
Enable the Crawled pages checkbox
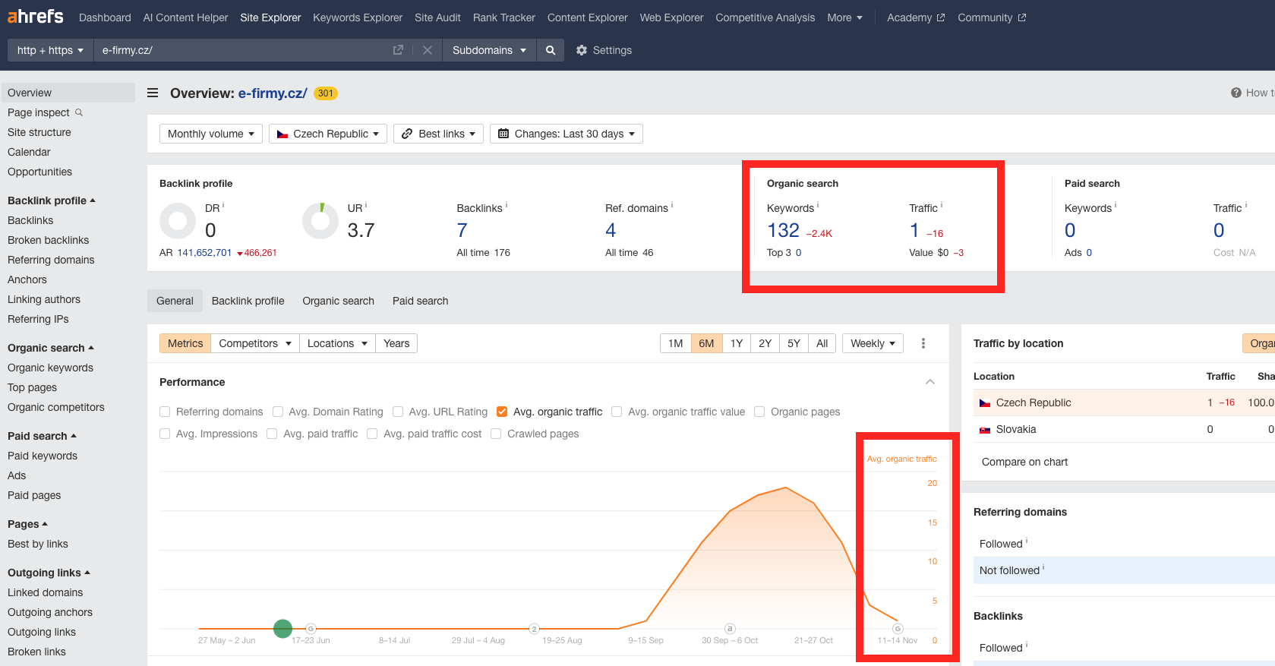coord(496,434)
